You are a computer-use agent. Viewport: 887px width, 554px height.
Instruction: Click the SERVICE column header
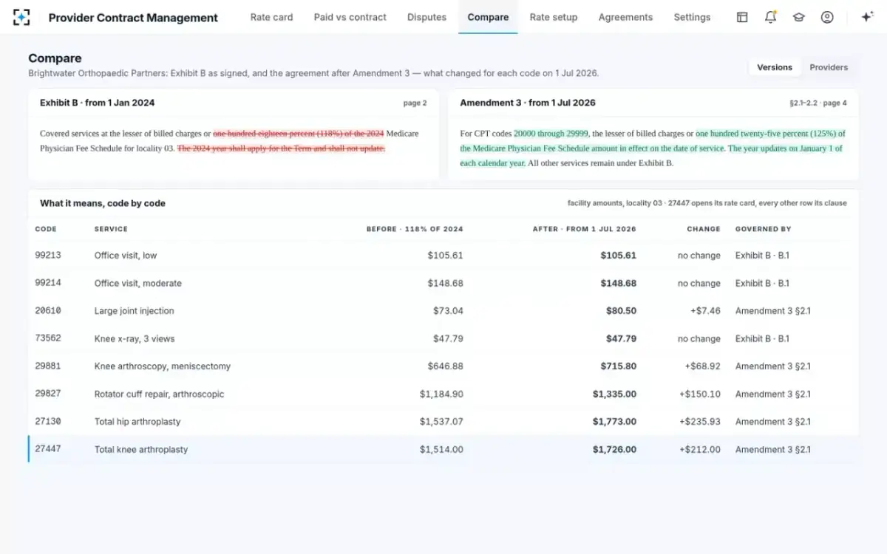click(x=111, y=229)
